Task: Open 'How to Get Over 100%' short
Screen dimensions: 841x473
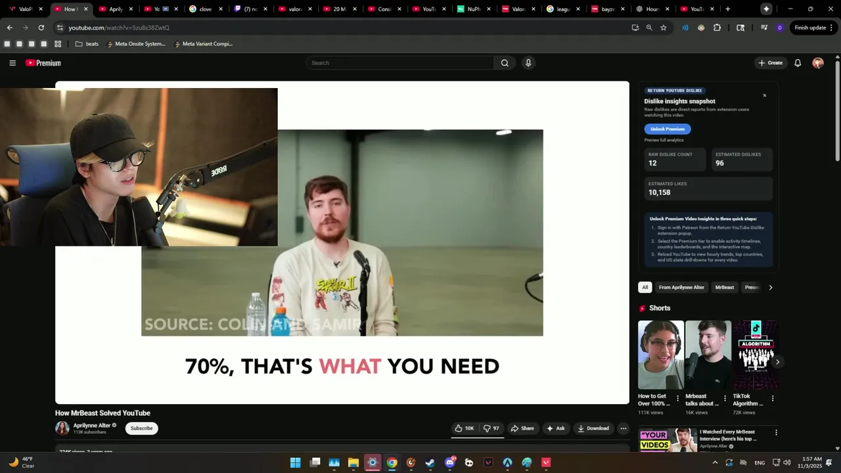Action: [x=661, y=355]
